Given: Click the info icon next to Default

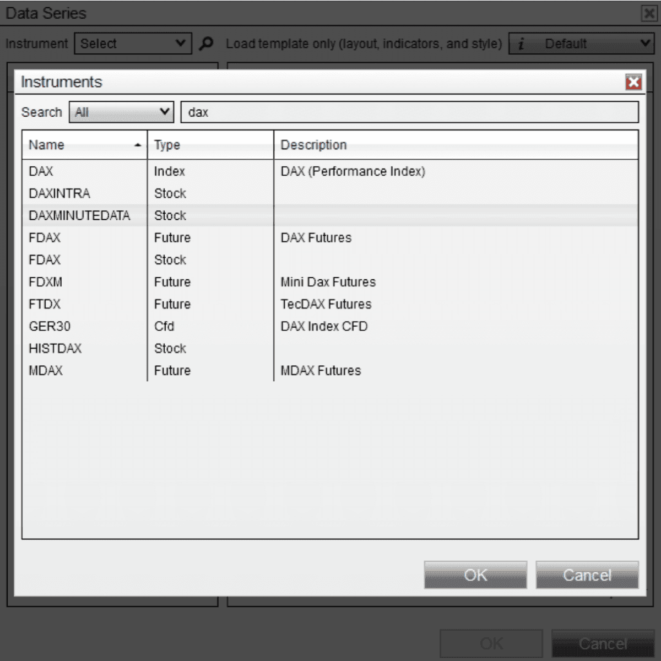Looking at the screenshot, I should tap(521, 44).
